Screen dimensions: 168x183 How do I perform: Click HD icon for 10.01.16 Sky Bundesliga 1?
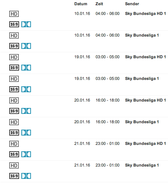point(14,35)
